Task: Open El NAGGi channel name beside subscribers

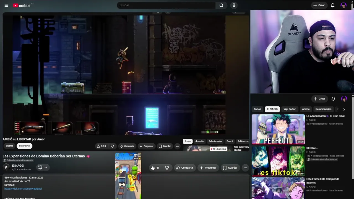Action: click(x=18, y=166)
